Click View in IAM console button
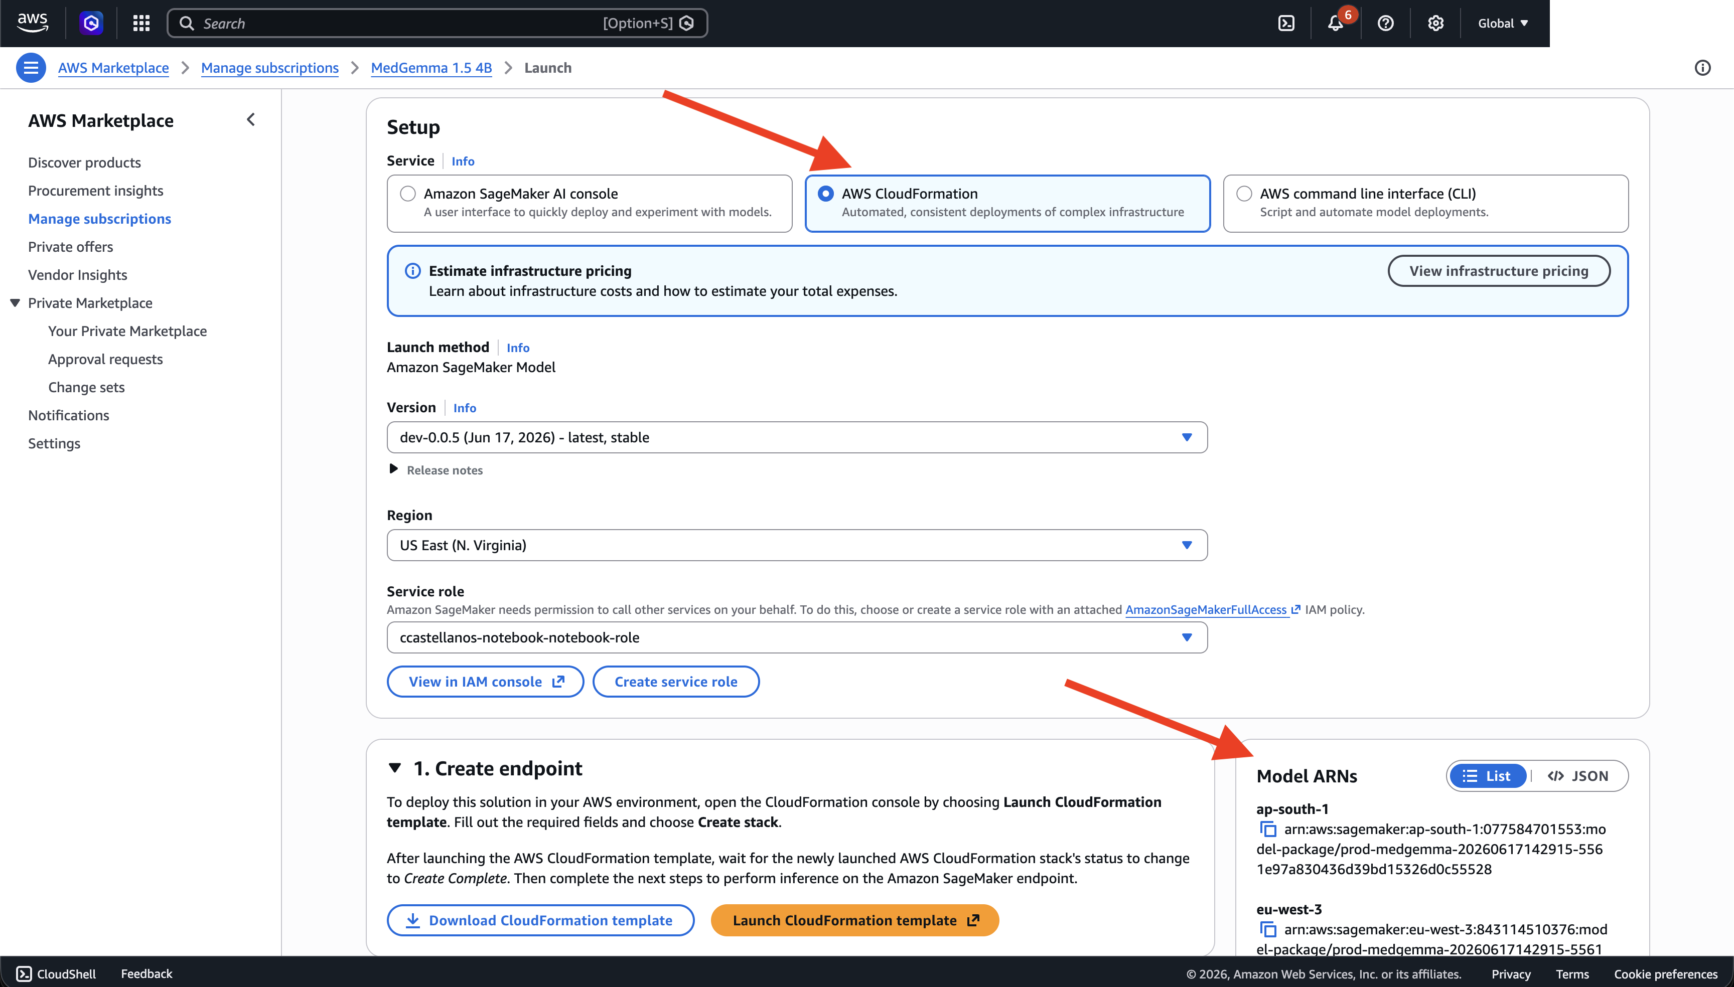Screen dimensions: 1734x987 point(486,682)
